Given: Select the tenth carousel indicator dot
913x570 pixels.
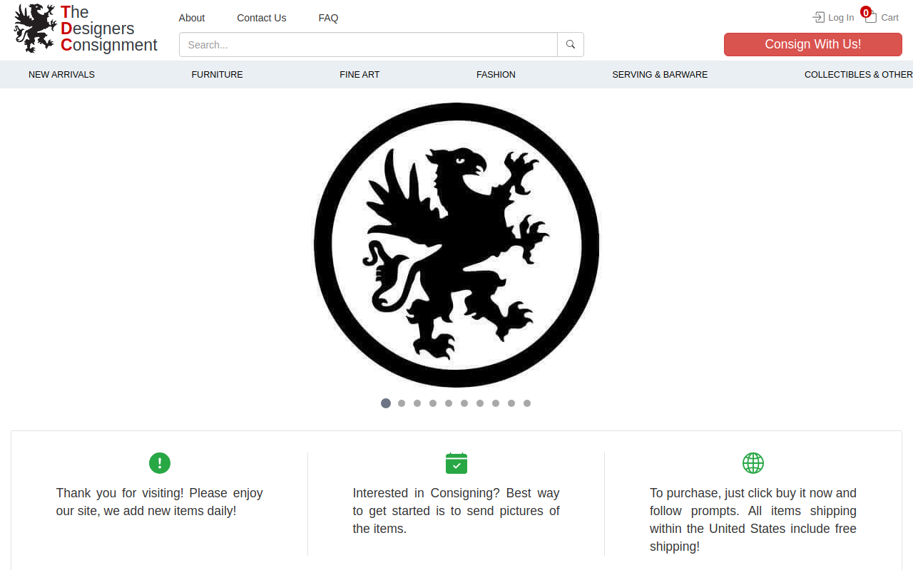Looking at the screenshot, I should [527, 403].
